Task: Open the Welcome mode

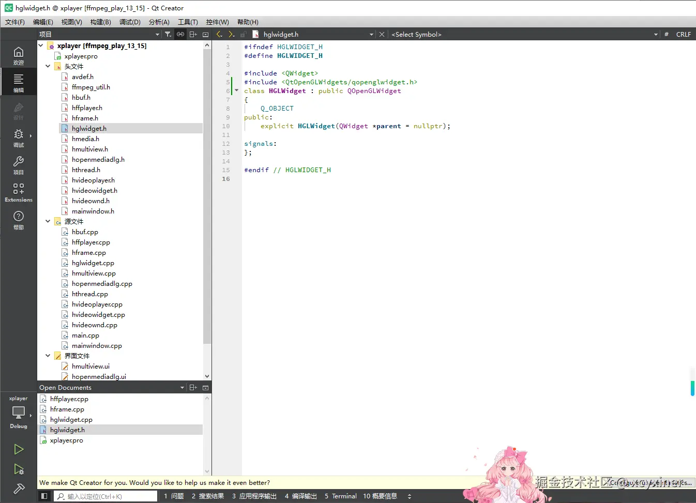Action: point(19,55)
